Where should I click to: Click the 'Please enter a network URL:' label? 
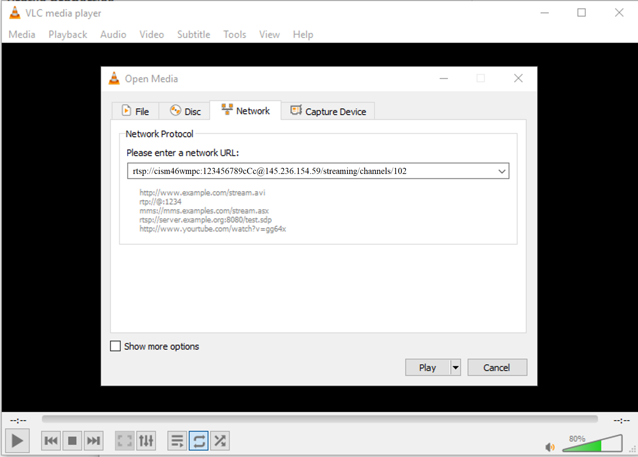pyautogui.click(x=182, y=153)
